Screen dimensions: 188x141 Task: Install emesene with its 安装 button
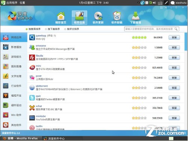pyautogui.click(x=174, y=47)
